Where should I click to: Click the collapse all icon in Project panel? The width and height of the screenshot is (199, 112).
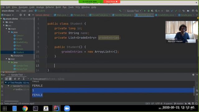click(x=25, y=15)
